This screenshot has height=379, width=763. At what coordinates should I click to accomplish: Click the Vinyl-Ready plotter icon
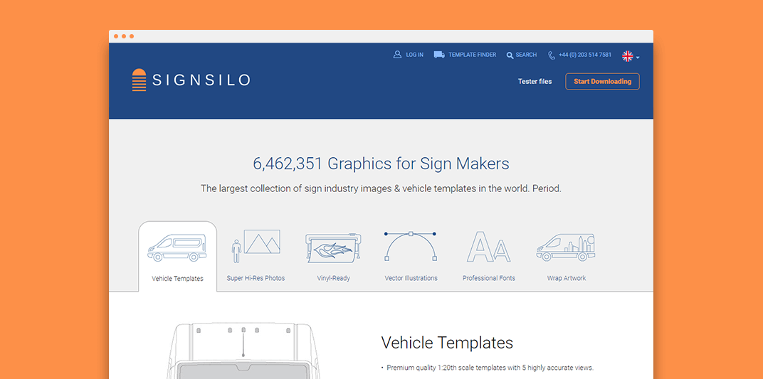[333, 247]
